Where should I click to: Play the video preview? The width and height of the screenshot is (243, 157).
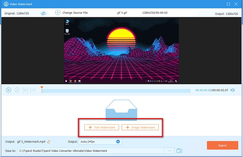[x=9, y=90]
